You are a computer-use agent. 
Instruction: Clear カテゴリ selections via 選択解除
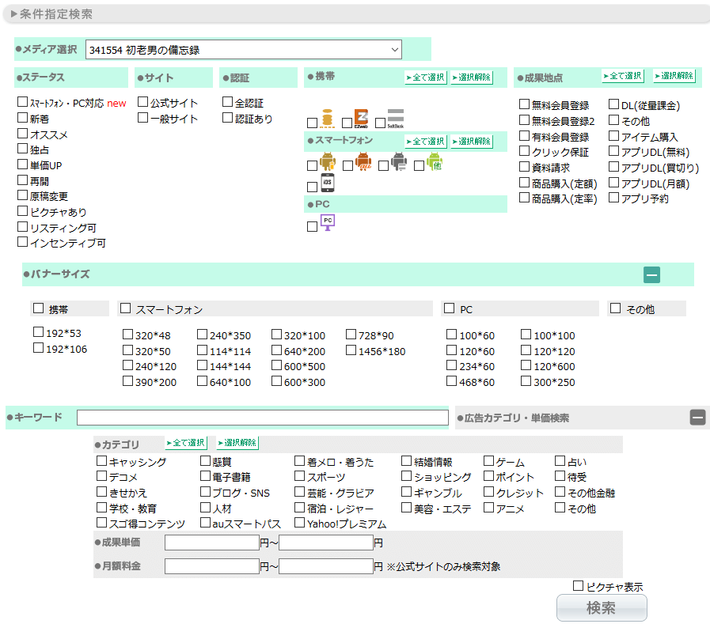click(x=237, y=443)
